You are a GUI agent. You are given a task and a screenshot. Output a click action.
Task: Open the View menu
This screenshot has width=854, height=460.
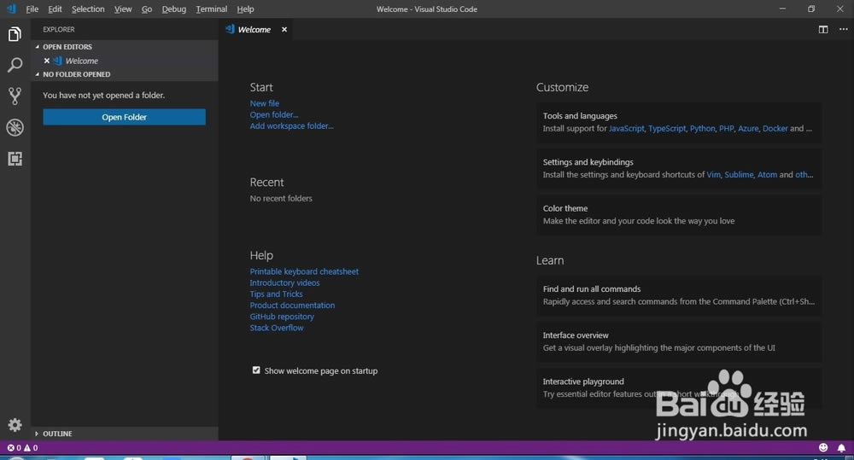(x=123, y=9)
